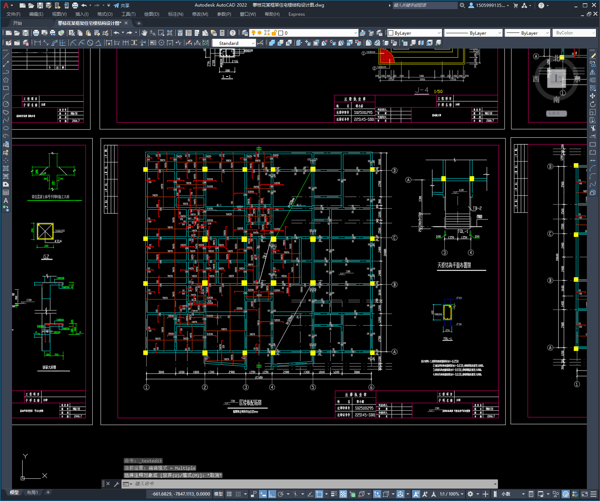Toggle object snap in status bar
Viewport: 600px width, 501px height.
319,494
